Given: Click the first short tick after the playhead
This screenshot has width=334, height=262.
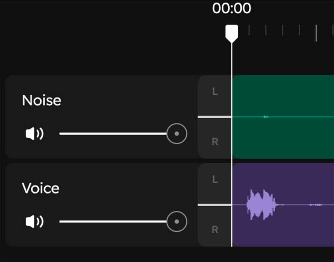Looking at the screenshot, I should (x=249, y=30).
